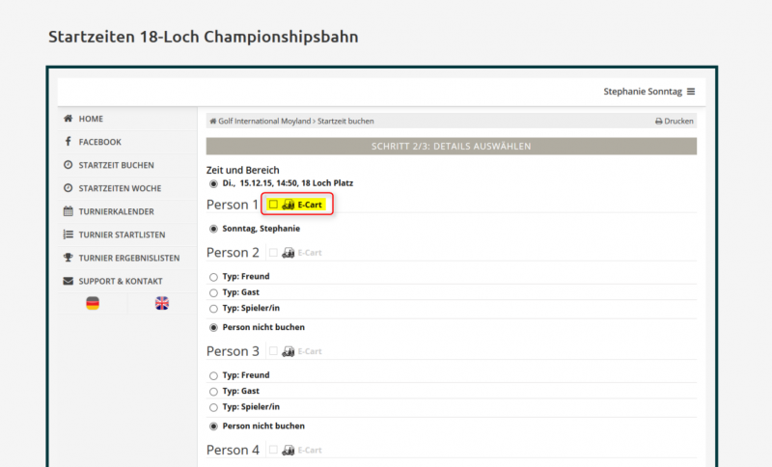Open the Facebook menu item

pos(127,142)
